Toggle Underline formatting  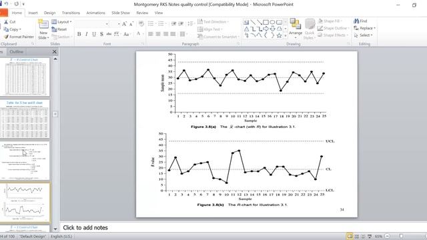tap(94, 34)
